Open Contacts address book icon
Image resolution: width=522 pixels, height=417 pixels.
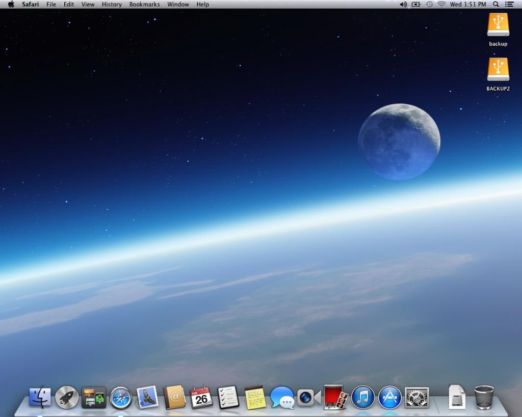tap(175, 397)
